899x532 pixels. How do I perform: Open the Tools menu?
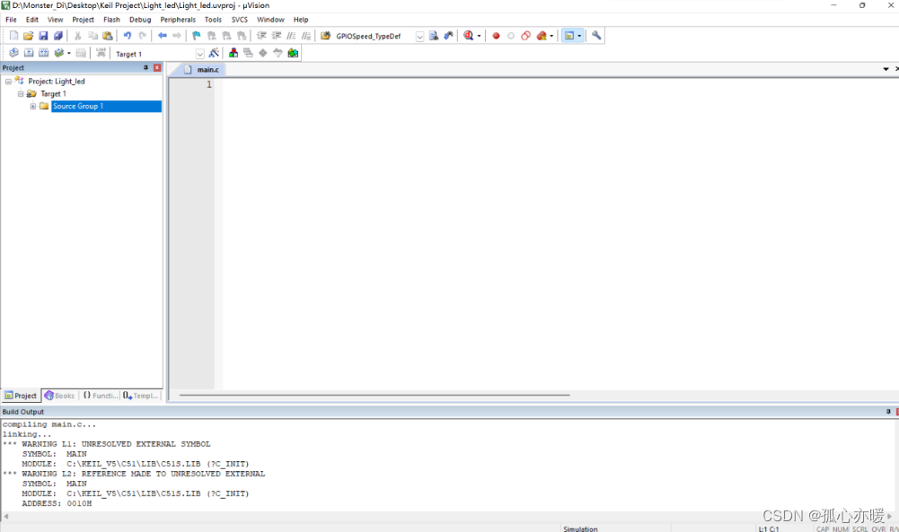213,20
